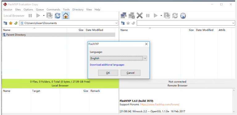Click the log scrollbar up arrow
This screenshot has height=115, width=237.
(x=234, y=90)
